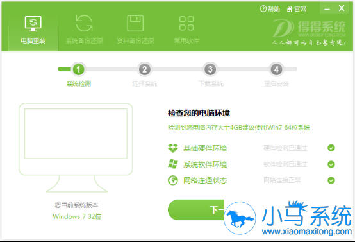Click the 系统软件环境 label
The image size is (355, 242).
coord(205,164)
